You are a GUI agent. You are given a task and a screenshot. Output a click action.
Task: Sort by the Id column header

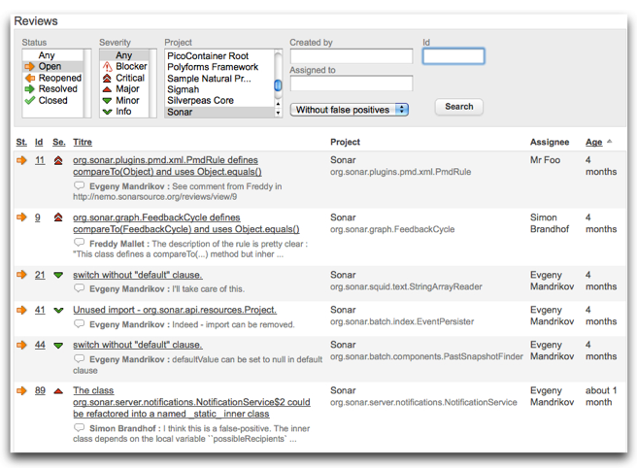pos(39,142)
